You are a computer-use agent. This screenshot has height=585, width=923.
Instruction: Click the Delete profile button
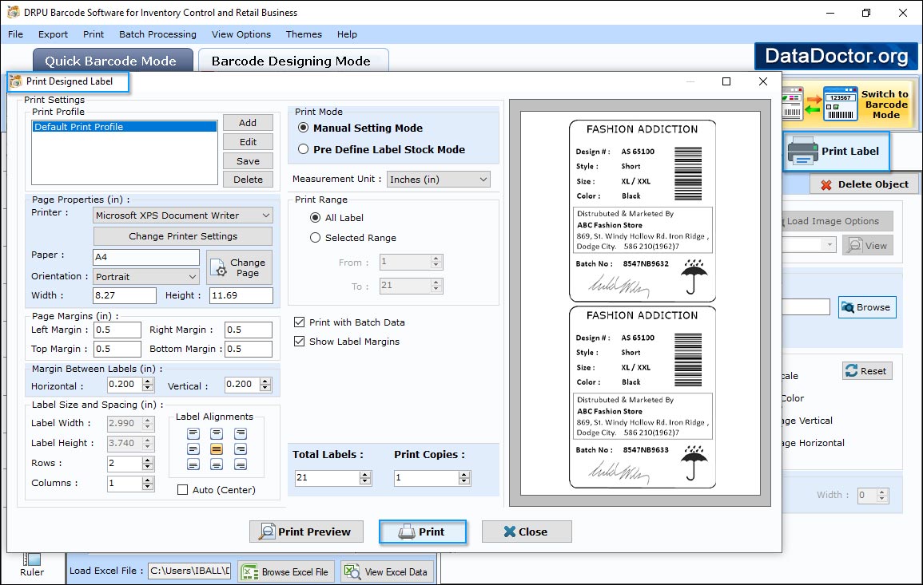[x=248, y=180]
